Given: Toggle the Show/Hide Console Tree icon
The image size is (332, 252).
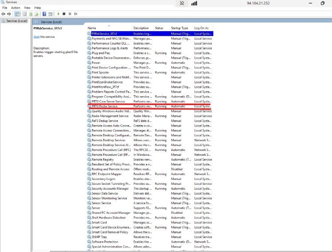Looking at the screenshot, I should (x=17, y=14).
